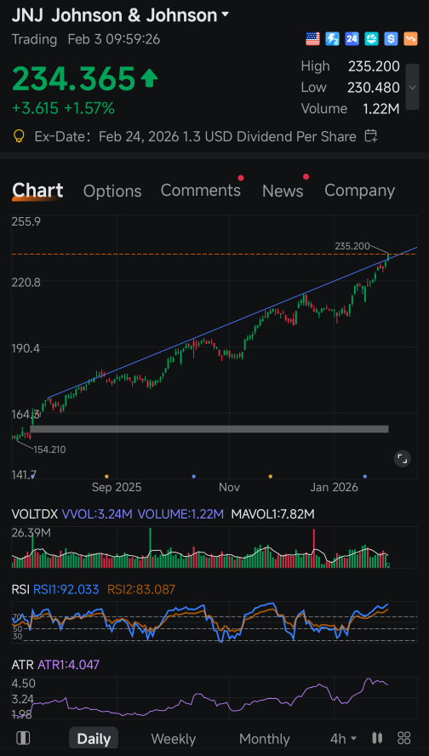Tap the orange downtrend chart icon
The height and width of the screenshot is (756, 429).
point(410,39)
